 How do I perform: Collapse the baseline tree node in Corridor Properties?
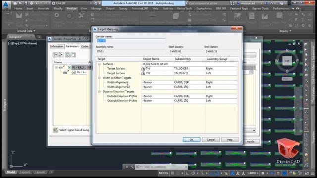56,67
